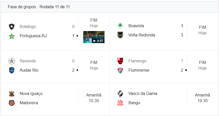Screen dimensions: 219x116
Task: Click the Nova Iguaçu team crest
Action: 12,93
